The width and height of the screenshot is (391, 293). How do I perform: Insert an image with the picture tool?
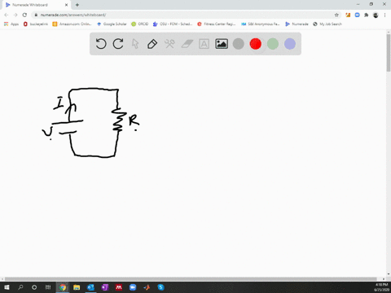coord(222,44)
